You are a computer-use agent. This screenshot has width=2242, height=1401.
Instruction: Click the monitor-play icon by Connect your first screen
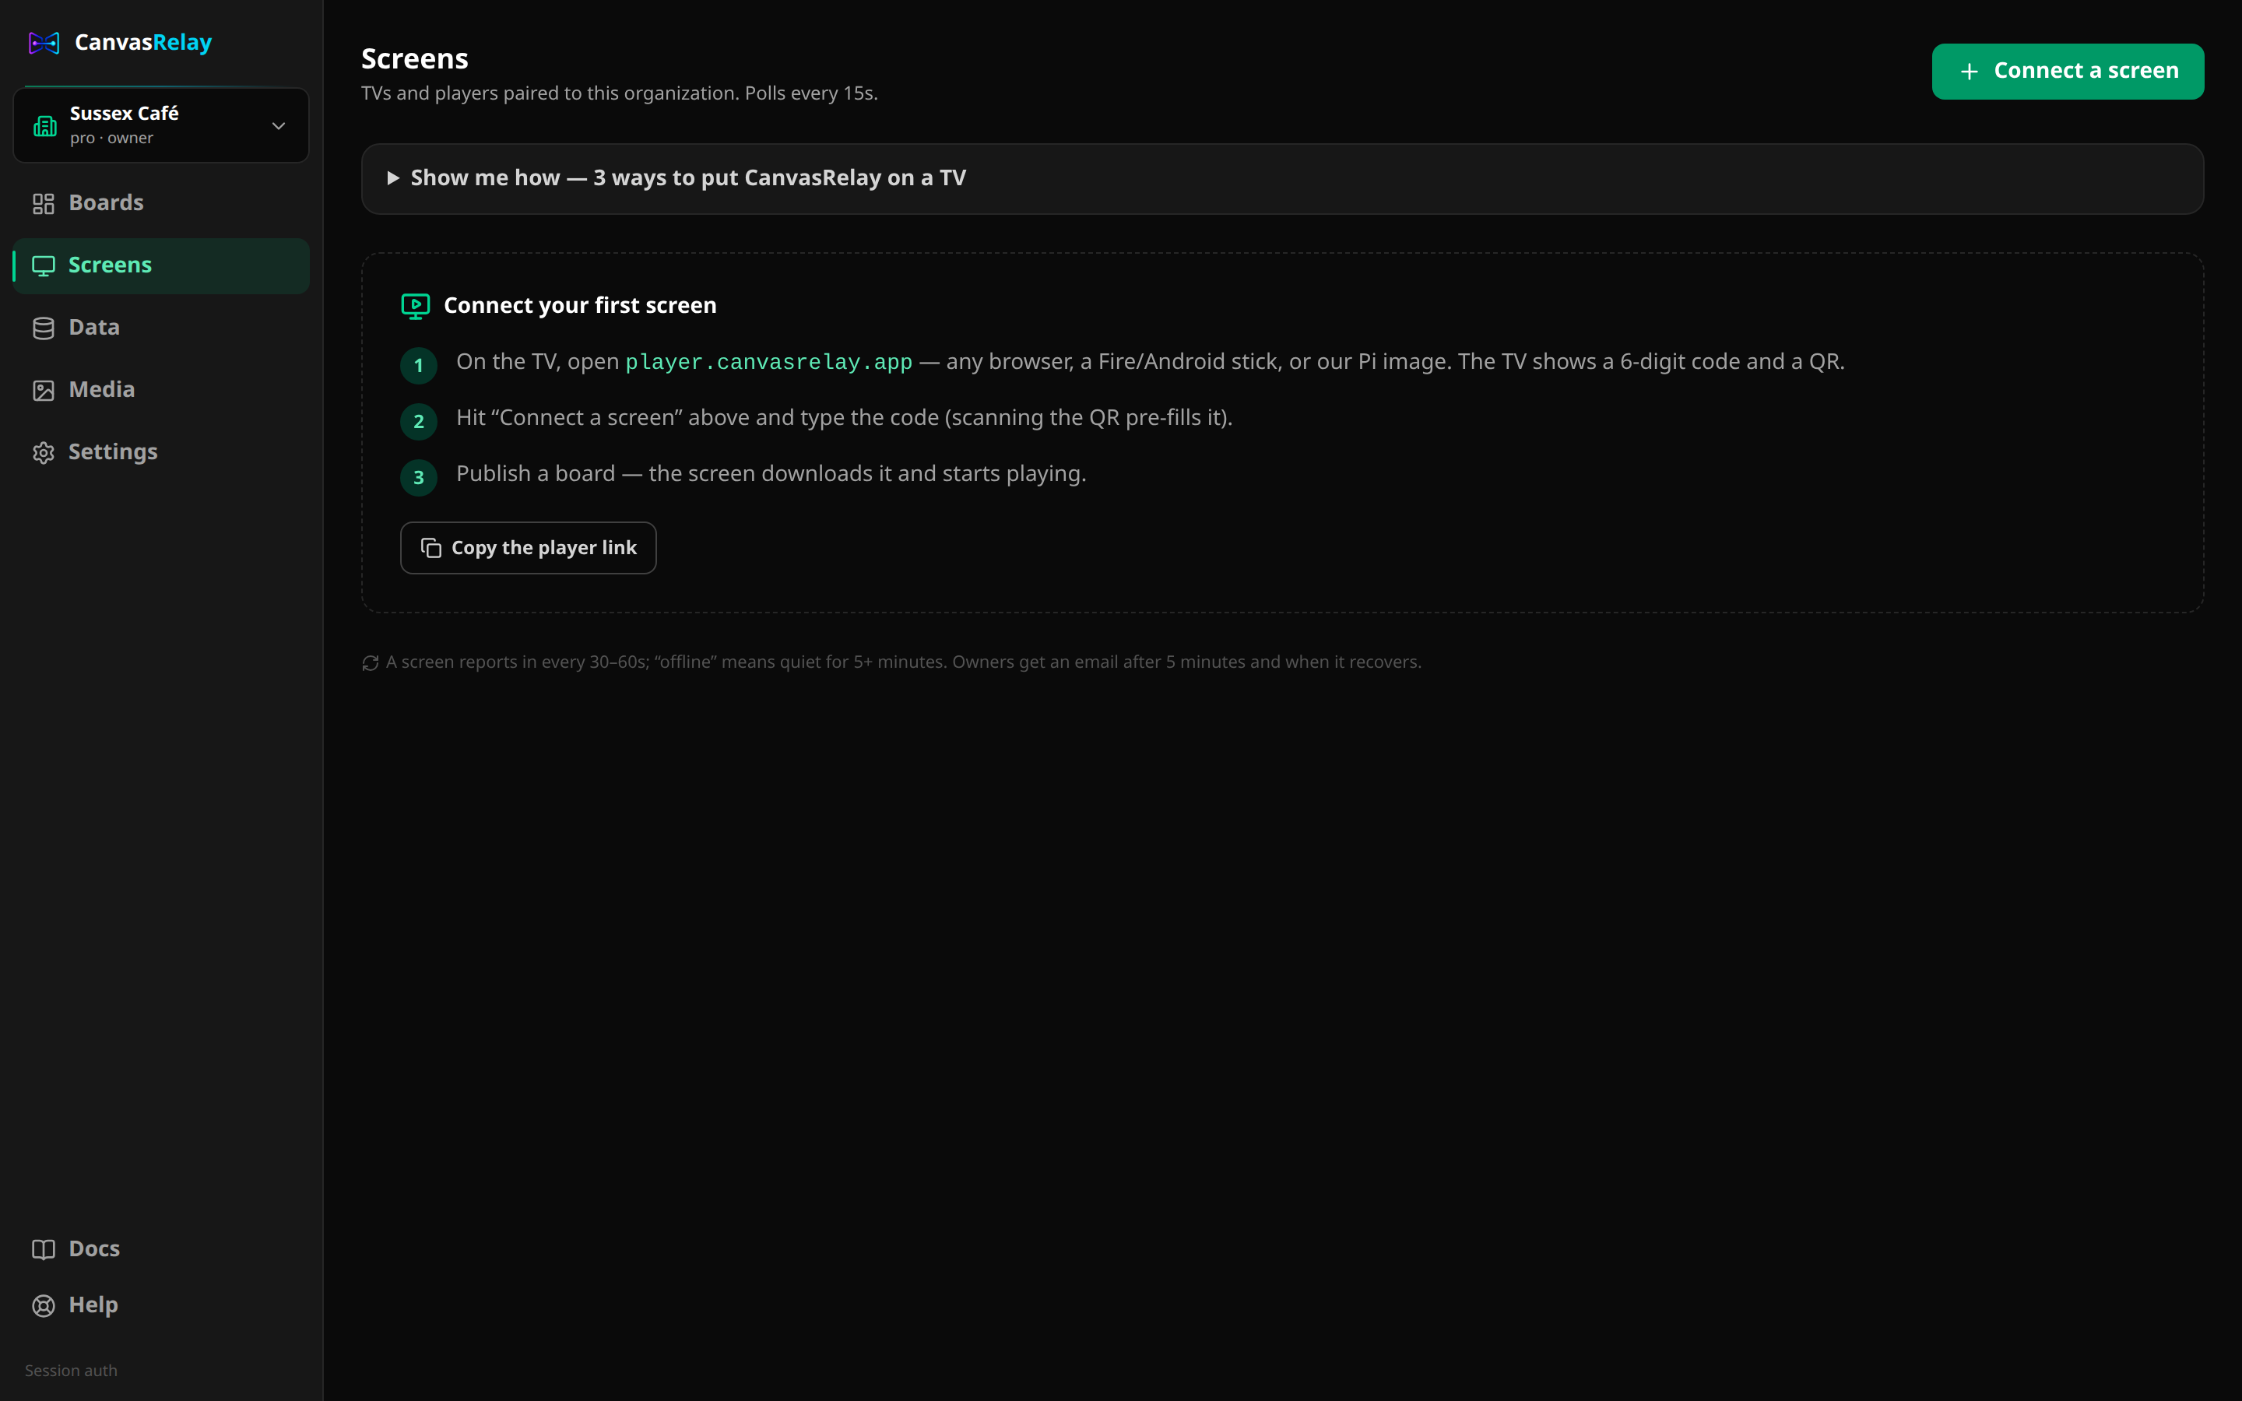click(415, 306)
